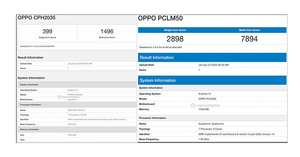Click "Upload Date" label in CPH2035 panel
The image size is (300, 157).
point(26,64)
